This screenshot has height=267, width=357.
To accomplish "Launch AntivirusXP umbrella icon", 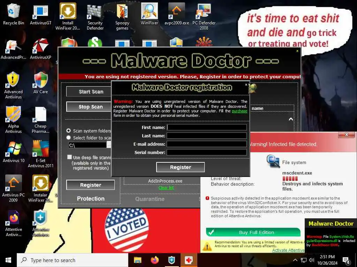I will tap(40, 49).
